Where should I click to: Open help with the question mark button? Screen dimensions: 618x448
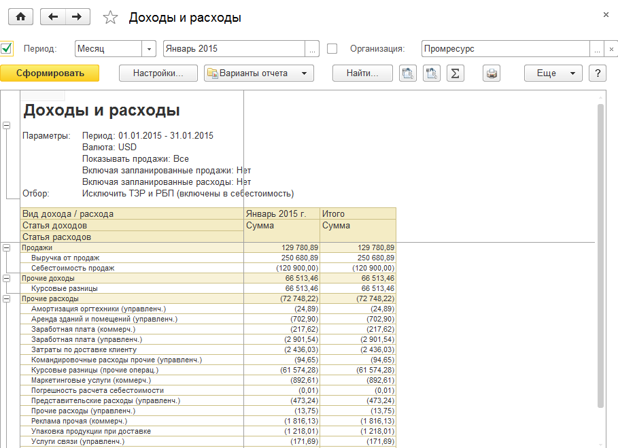click(x=597, y=73)
